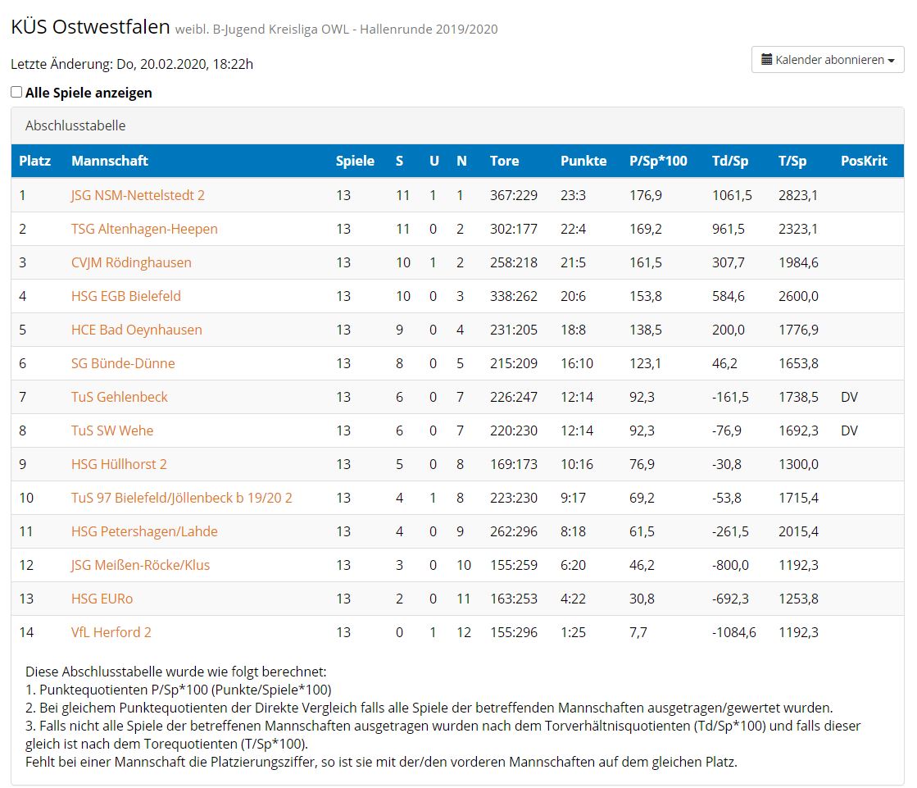Click the calendar icon in Kalender abonnieren

766,60
